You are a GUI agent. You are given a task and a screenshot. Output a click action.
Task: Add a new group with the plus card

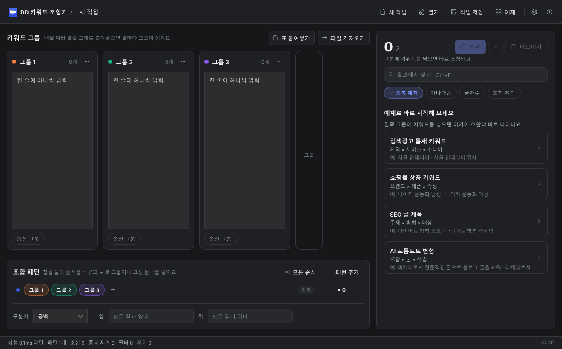pos(309,151)
